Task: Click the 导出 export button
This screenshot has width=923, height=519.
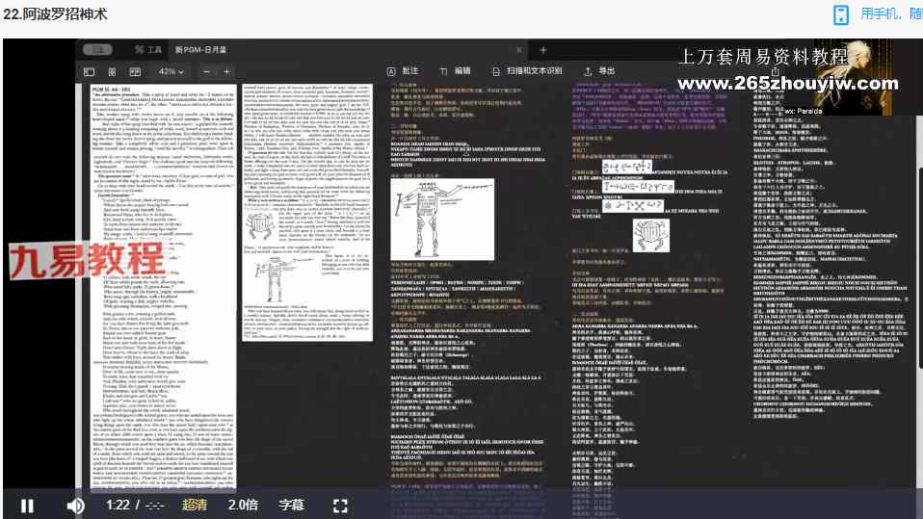Action: (598, 71)
